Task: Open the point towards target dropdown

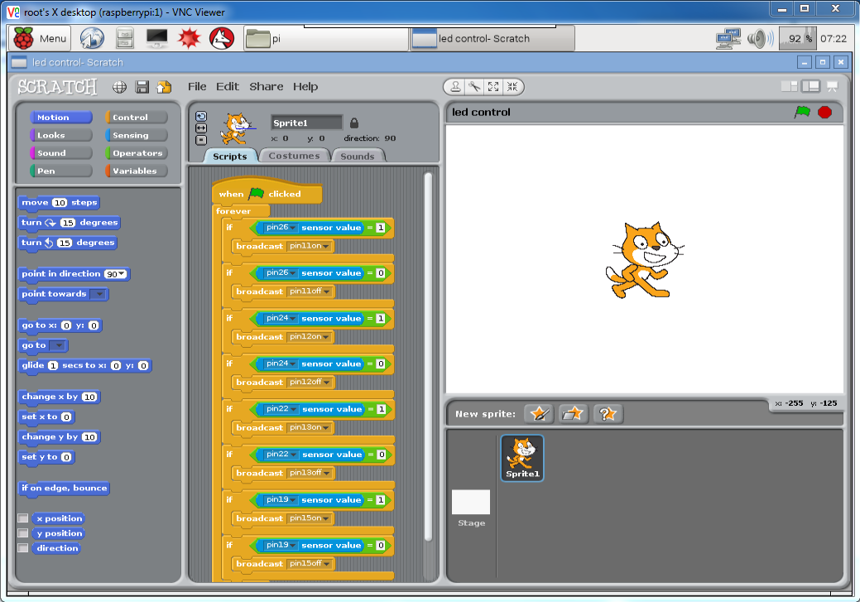Action: (x=98, y=294)
